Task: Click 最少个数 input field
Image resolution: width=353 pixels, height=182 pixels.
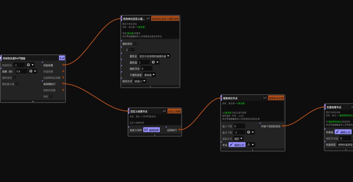Action: click(x=239, y=126)
